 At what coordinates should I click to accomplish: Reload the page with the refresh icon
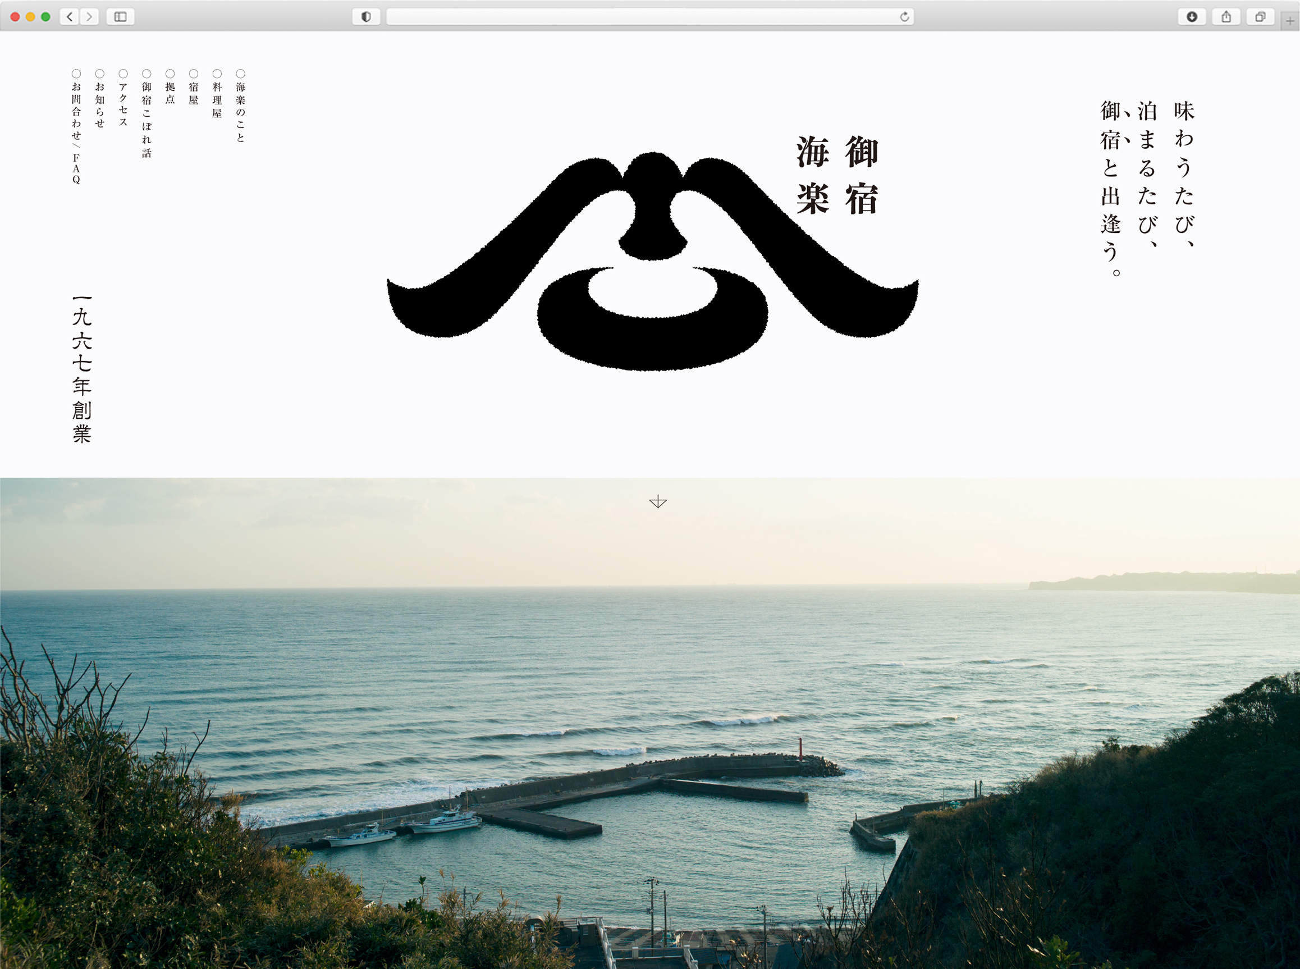904,16
